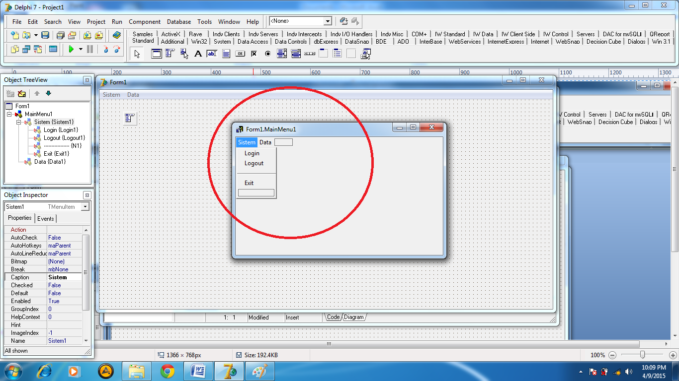Click the New Form toolbar icon

(x=53, y=49)
